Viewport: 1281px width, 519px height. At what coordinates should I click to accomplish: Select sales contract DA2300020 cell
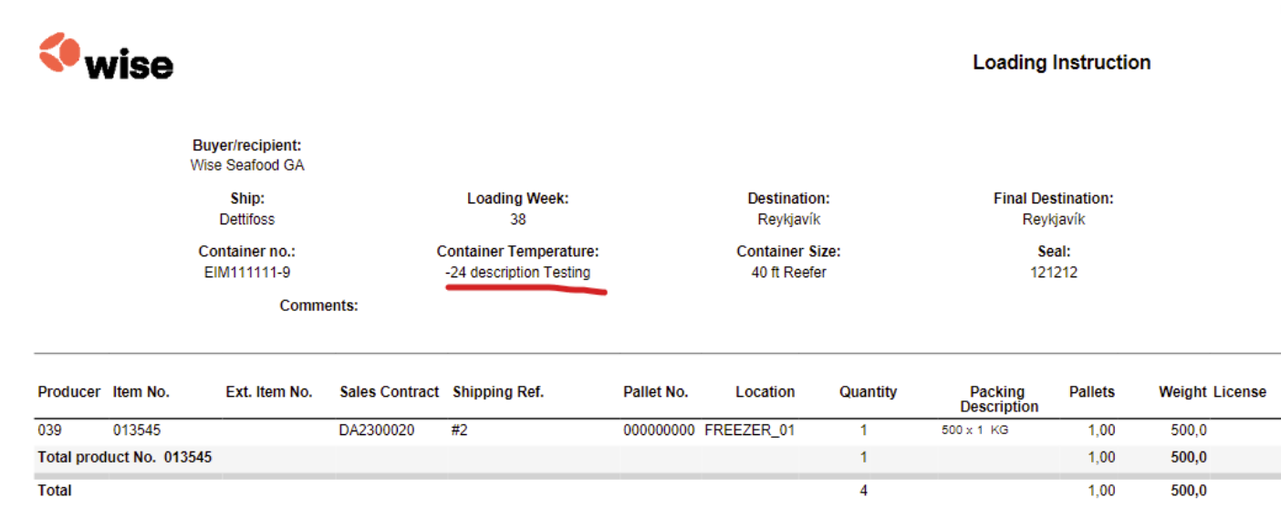(377, 431)
